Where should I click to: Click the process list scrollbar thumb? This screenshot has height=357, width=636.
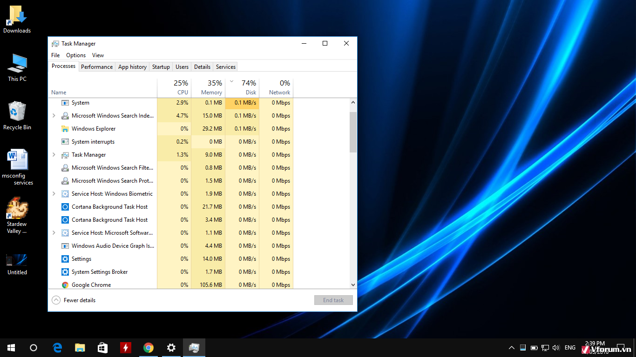coord(353,132)
